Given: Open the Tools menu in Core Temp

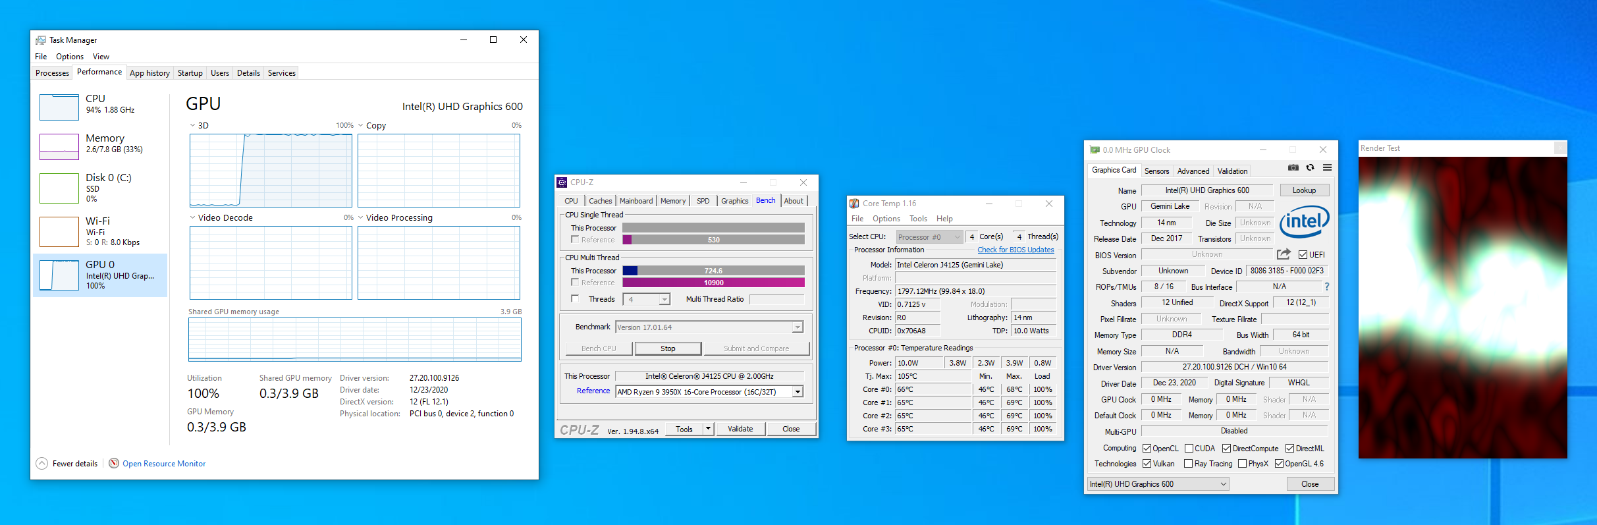Looking at the screenshot, I should click(918, 219).
